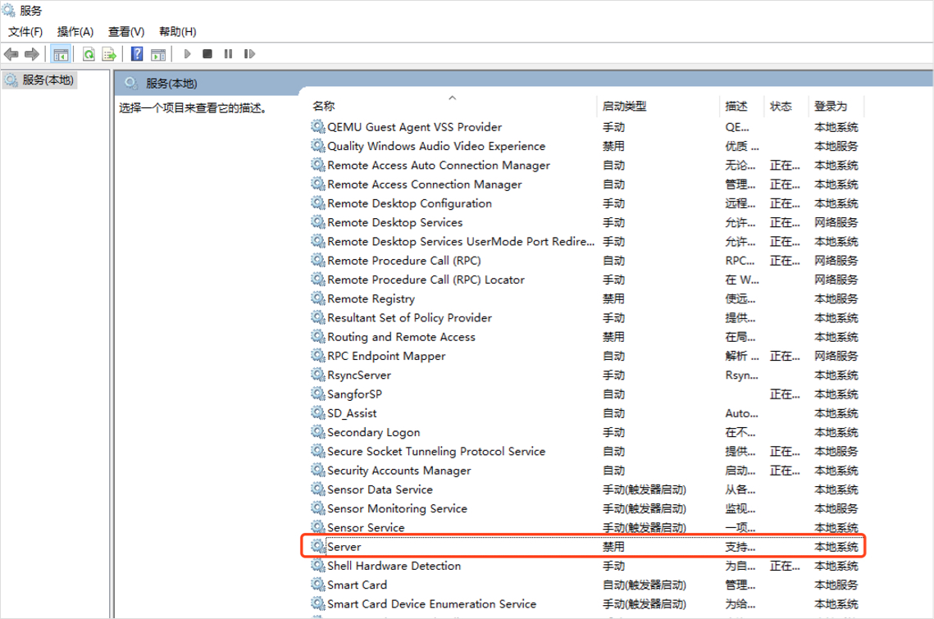The height and width of the screenshot is (619, 934).
Task: Click gear icon of Remote Desktop Services row
Action: (x=318, y=221)
